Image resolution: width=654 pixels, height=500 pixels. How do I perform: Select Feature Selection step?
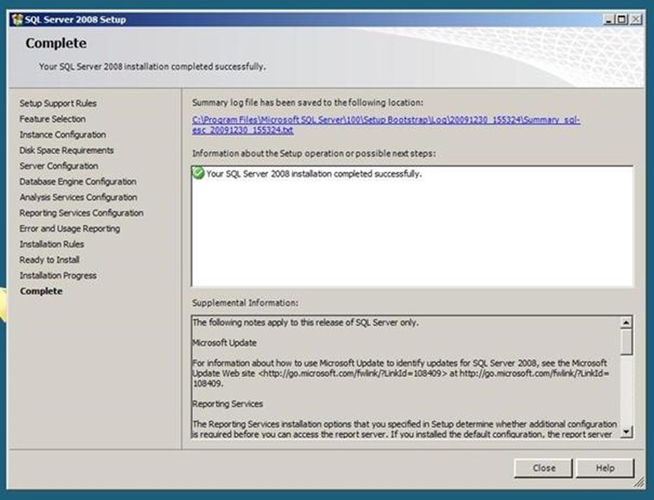pos(53,119)
